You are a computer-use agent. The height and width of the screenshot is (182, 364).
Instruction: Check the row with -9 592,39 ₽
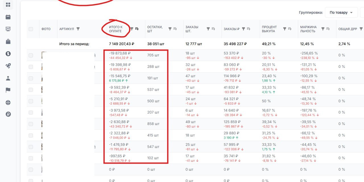pyautogui.click(x=31, y=90)
